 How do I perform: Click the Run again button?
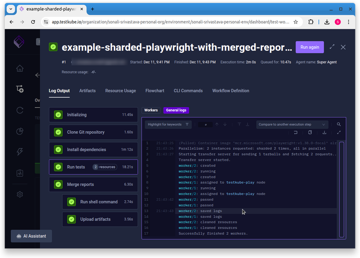[310, 47]
